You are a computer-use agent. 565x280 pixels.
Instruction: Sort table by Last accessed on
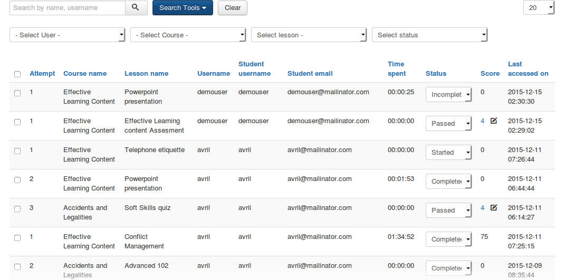[528, 69]
